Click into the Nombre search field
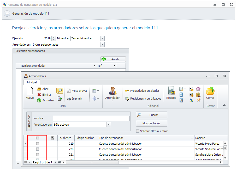The image size is (237, 172). pyautogui.click(x=91, y=118)
